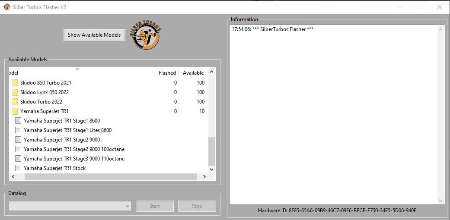
Task: Click the Stage2 9000 file icon
Action: tap(18, 140)
